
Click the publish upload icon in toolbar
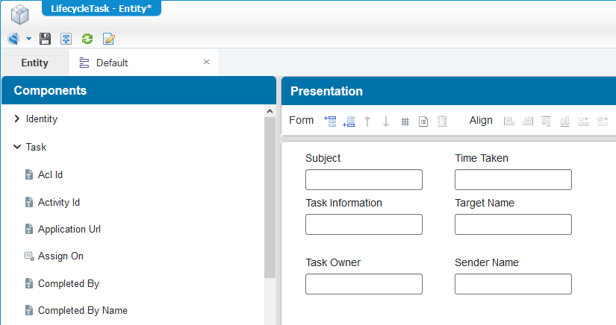(66, 39)
